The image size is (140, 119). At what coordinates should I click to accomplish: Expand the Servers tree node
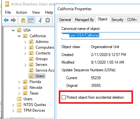pos(25,65)
